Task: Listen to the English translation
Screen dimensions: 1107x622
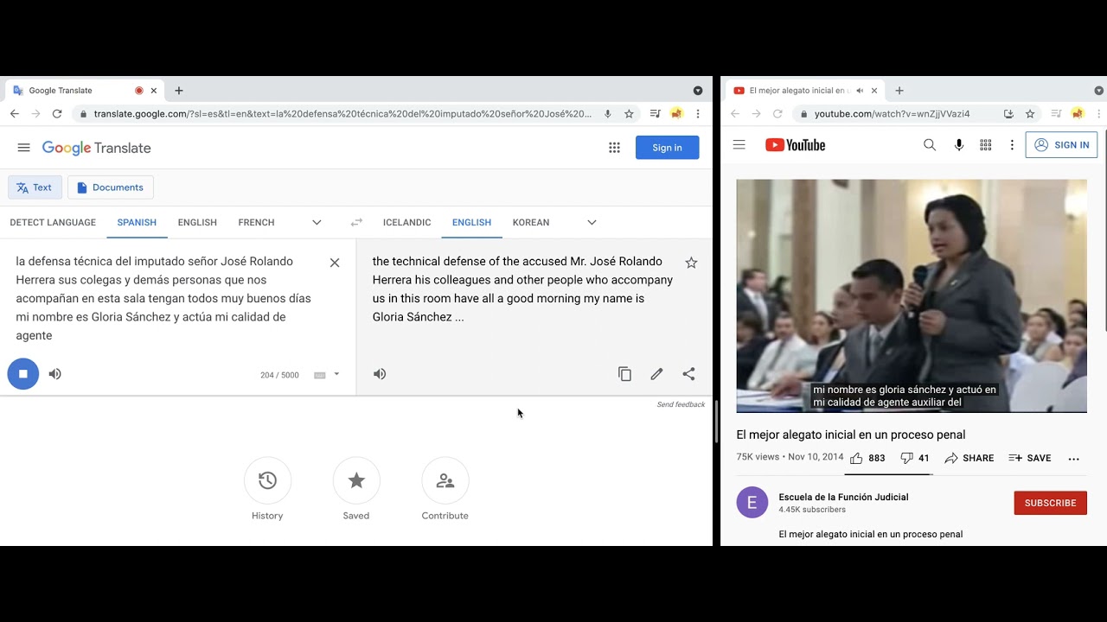Action: [x=380, y=374]
